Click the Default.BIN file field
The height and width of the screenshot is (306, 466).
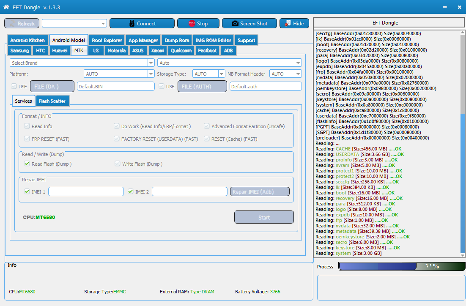[x=116, y=87]
